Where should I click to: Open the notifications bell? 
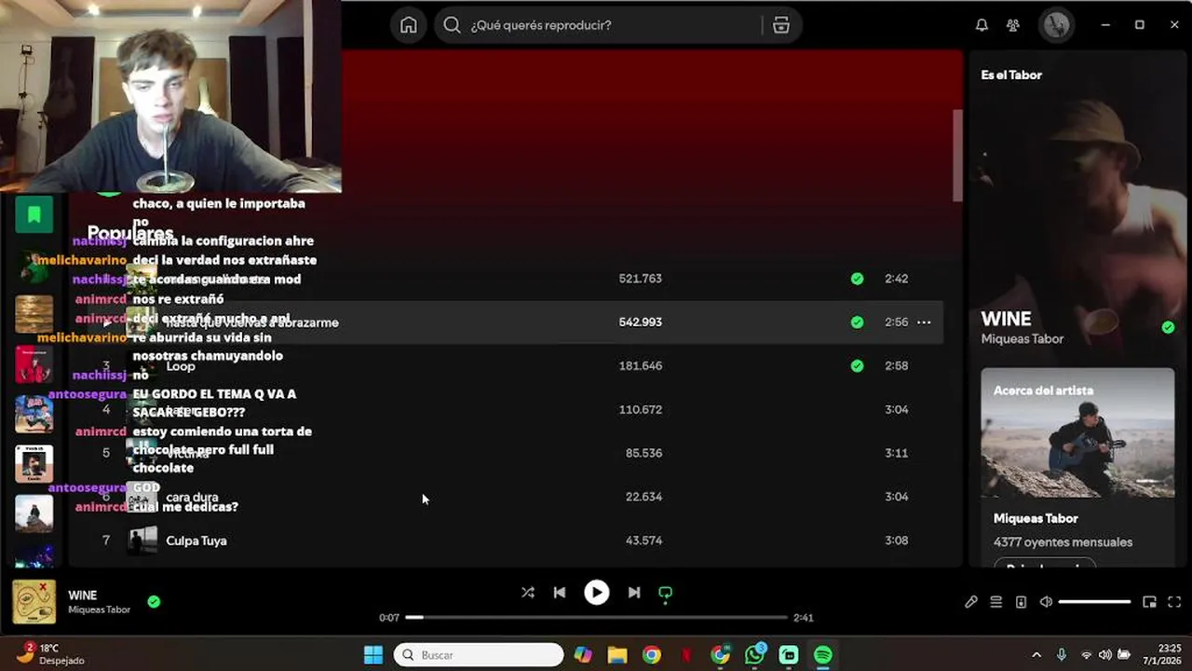point(982,25)
